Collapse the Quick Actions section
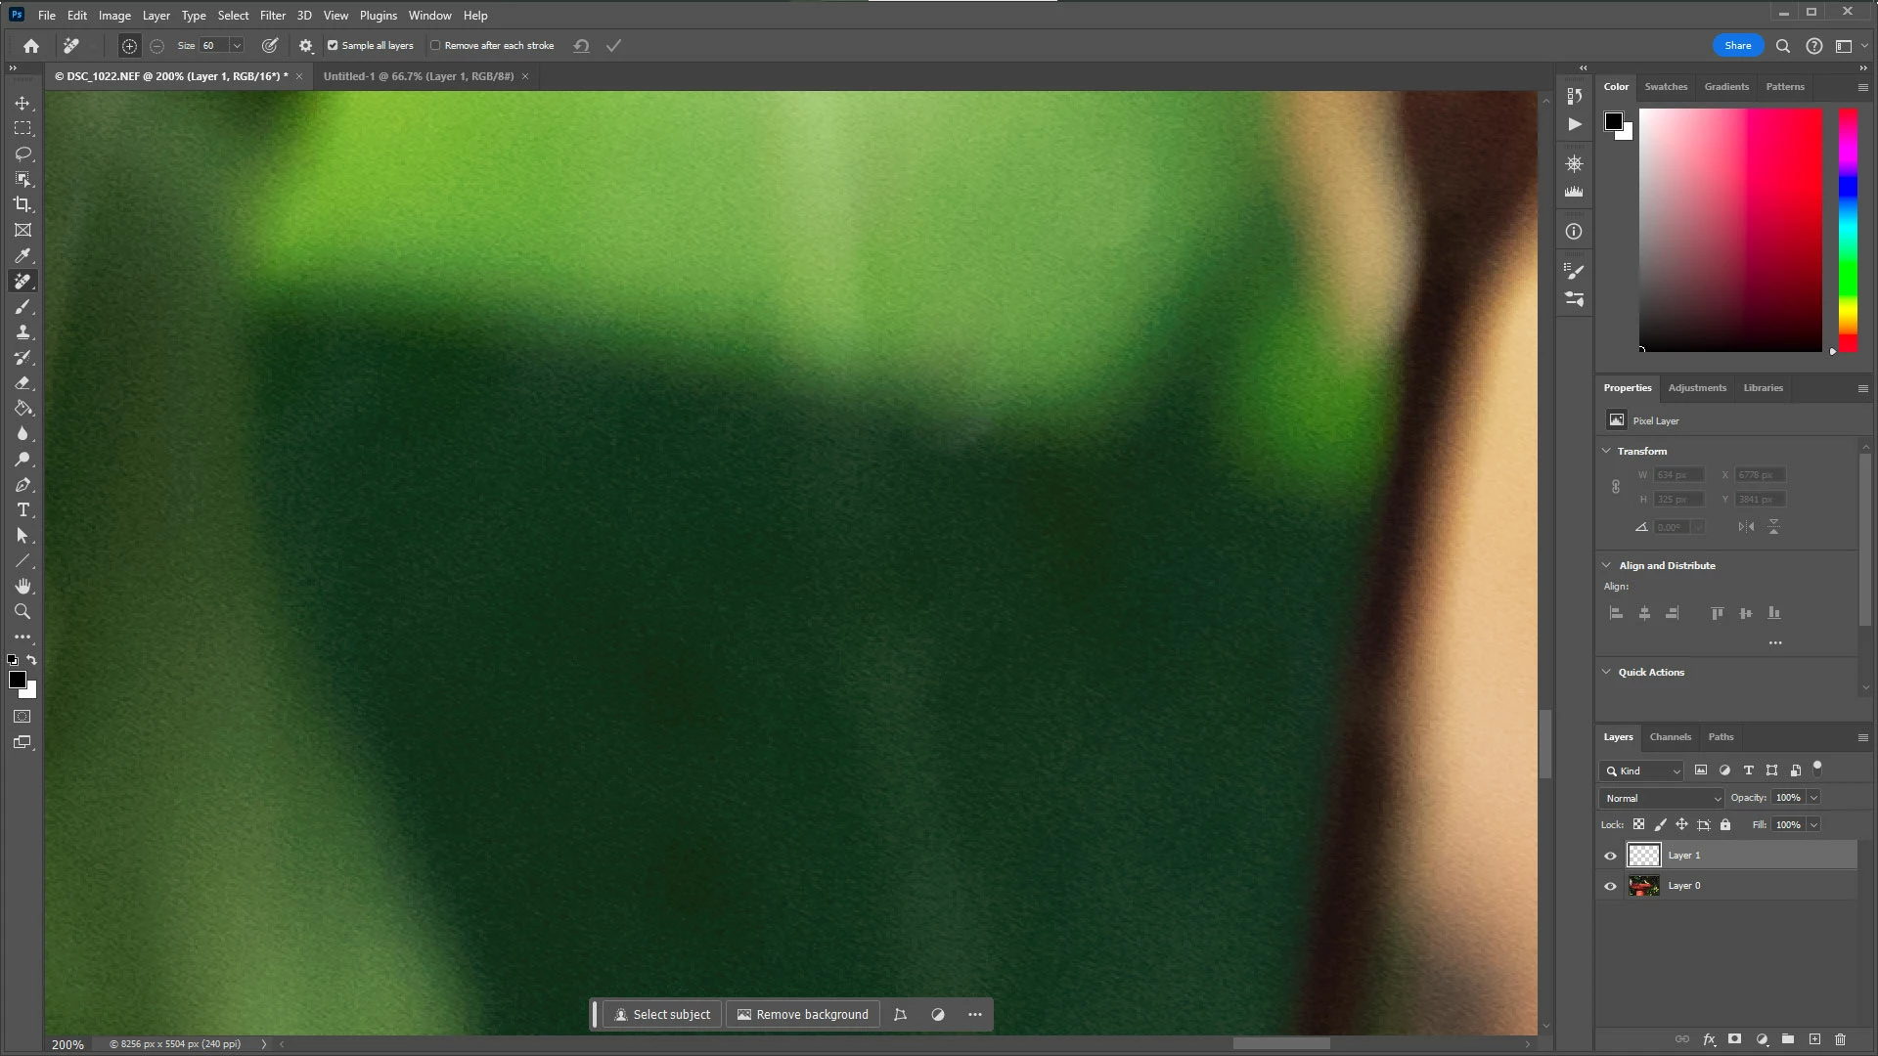Viewport: 1878px width, 1056px height. pos(1606,672)
